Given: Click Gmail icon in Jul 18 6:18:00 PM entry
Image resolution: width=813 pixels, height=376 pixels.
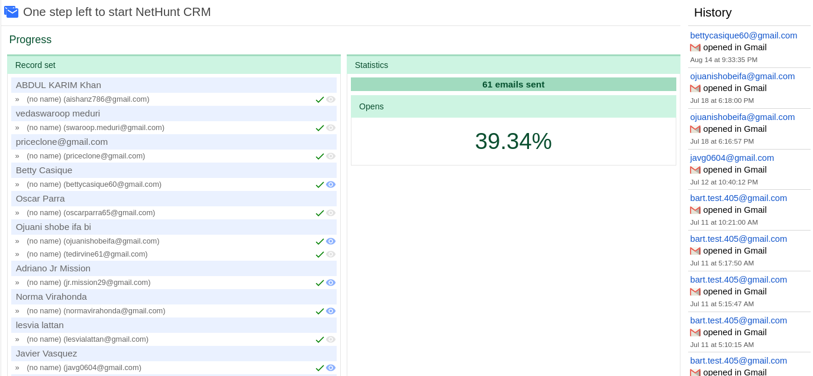Looking at the screenshot, I should [x=695, y=88].
